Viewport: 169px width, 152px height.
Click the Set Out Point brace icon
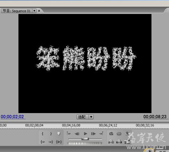51,134
